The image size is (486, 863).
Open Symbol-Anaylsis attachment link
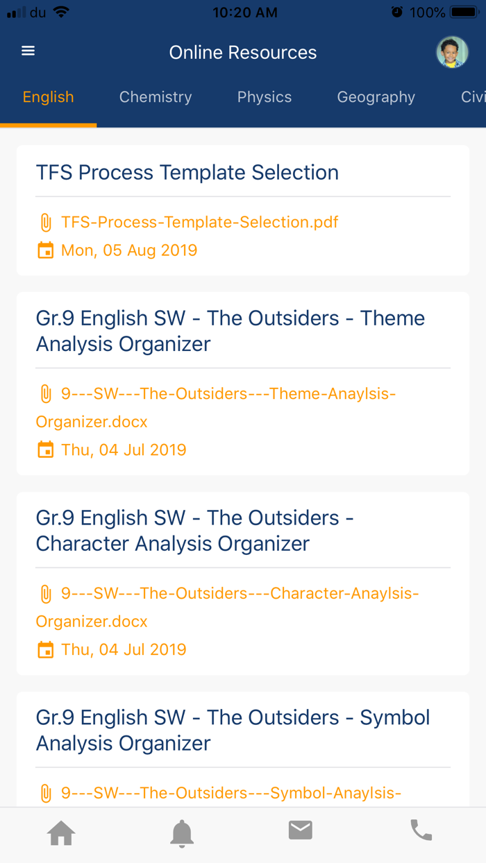[x=231, y=793]
